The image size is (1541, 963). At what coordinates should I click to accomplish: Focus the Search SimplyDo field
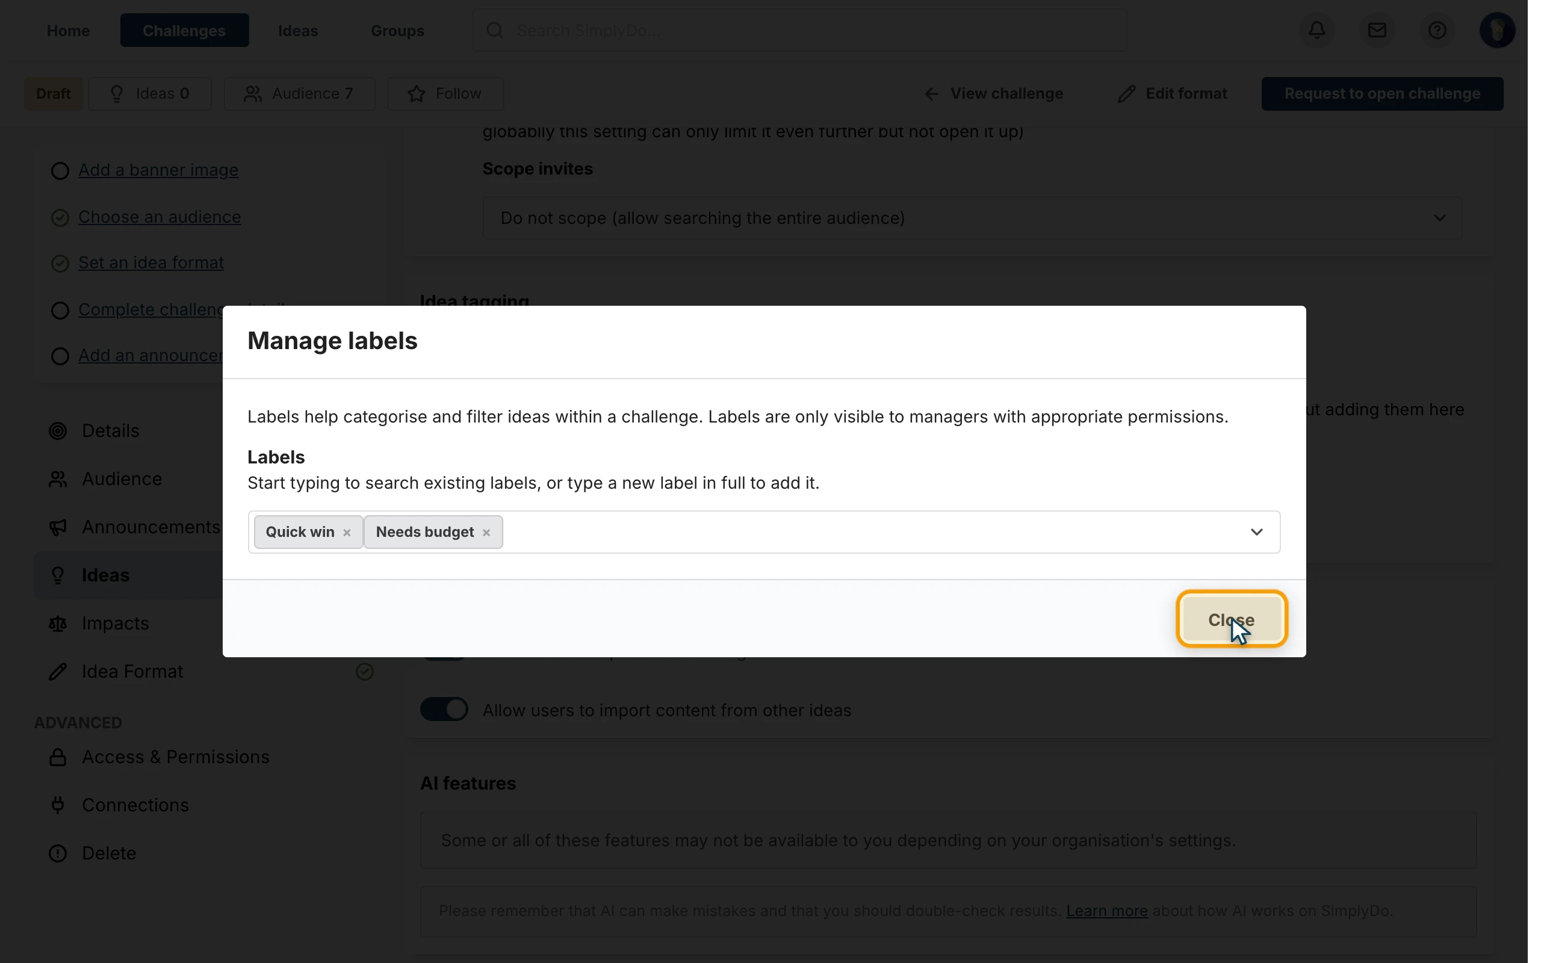click(x=799, y=30)
